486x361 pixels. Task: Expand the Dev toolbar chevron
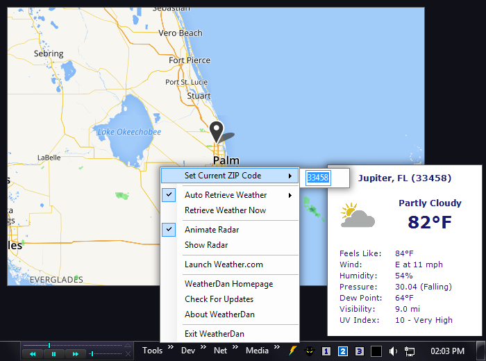(203, 346)
